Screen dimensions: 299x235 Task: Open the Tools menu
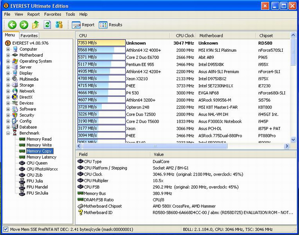click(x=70, y=14)
